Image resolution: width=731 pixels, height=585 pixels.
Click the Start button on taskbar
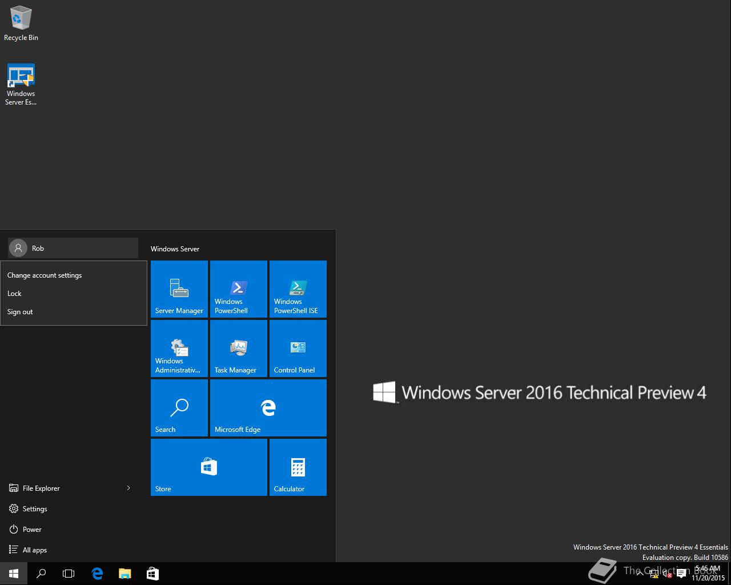click(14, 574)
